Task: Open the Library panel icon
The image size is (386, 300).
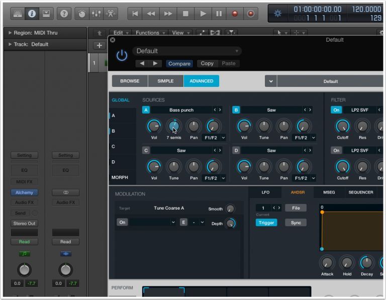Action: [18, 14]
